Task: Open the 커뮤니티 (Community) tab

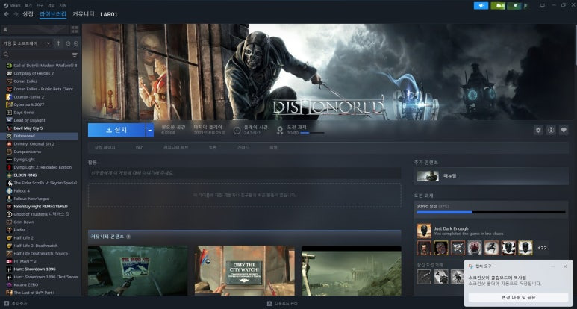Action: click(83, 14)
